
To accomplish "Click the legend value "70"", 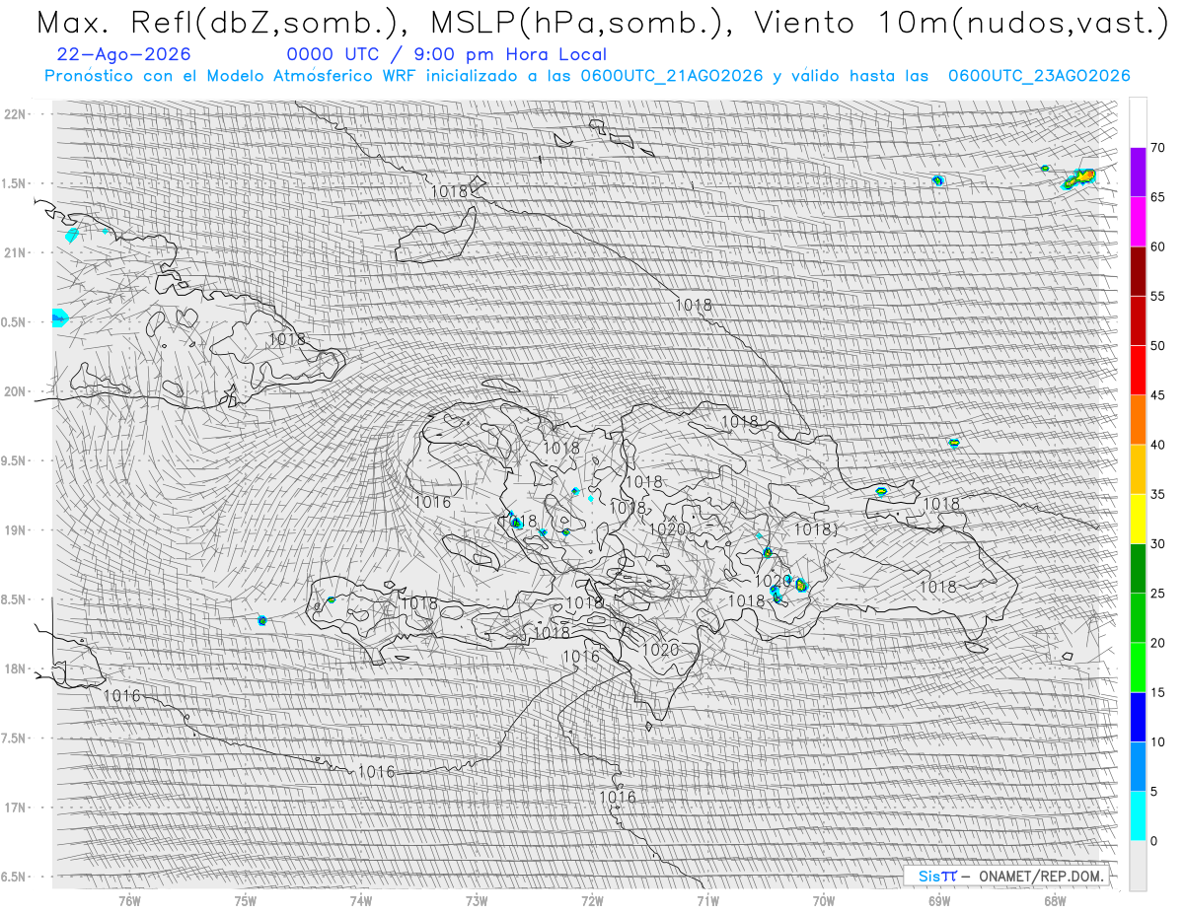I will (1157, 148).
